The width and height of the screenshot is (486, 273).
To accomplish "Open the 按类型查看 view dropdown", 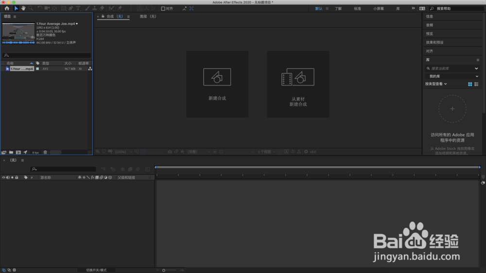I will 436,84.
